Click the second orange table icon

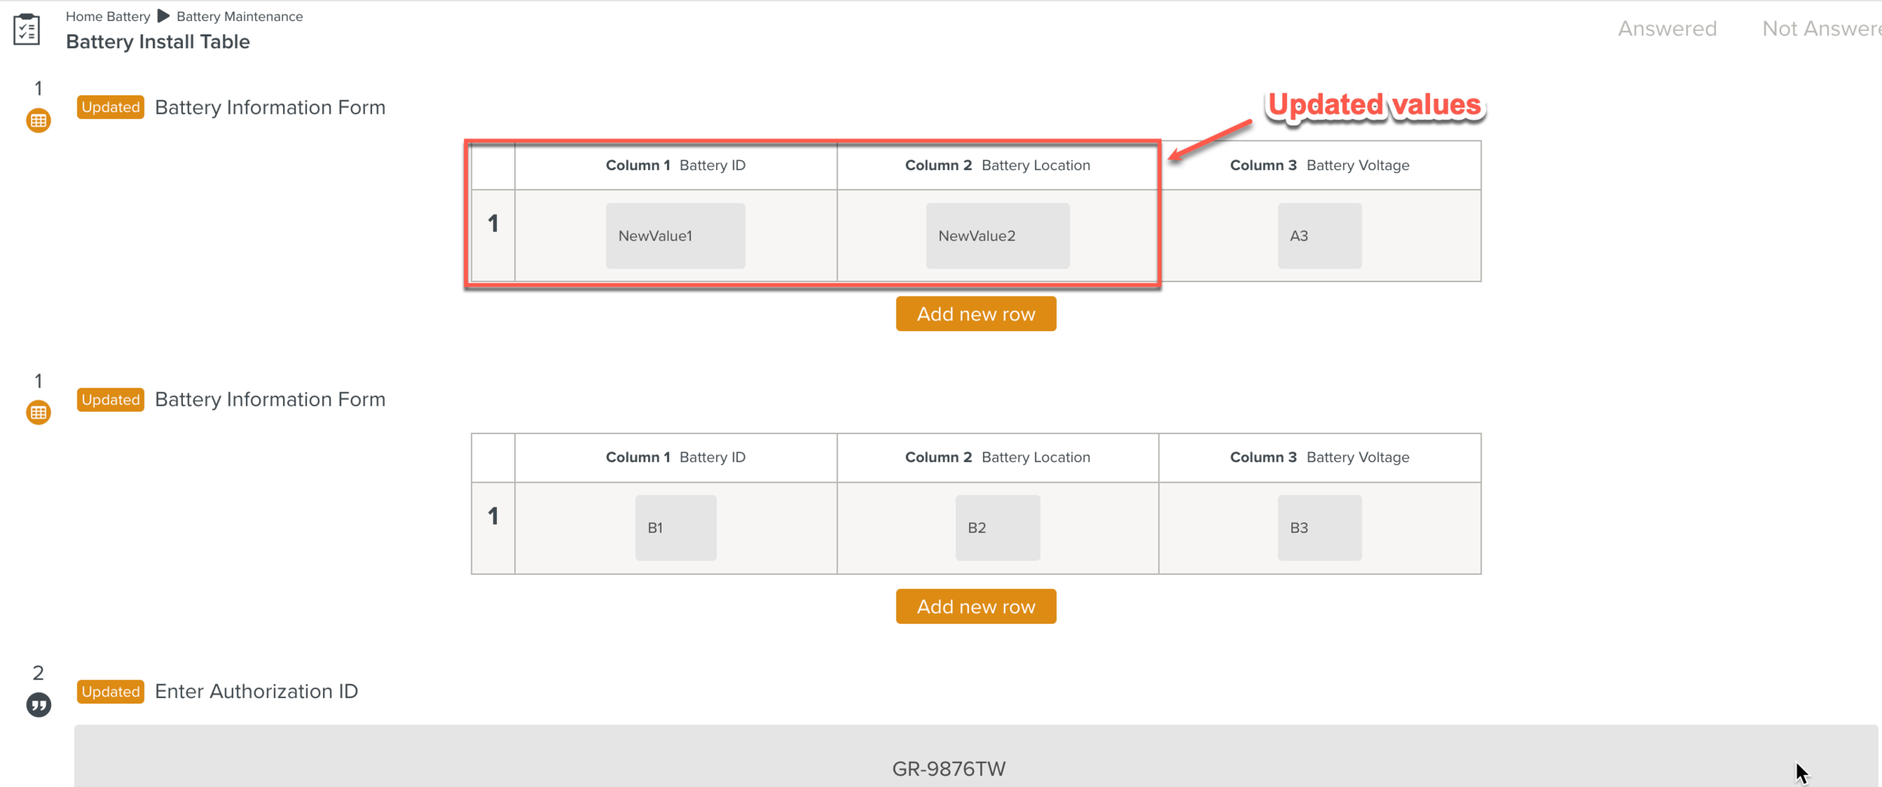(x=38, y=412)
